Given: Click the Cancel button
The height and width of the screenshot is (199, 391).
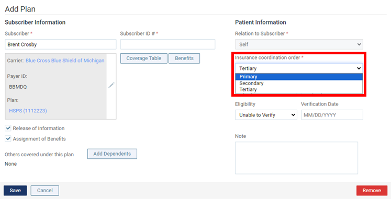Looking at the screenshot, I should coord(45,191).
